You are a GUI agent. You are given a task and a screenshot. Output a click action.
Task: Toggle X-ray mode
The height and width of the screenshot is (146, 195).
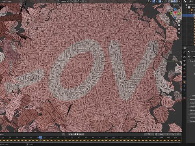point(166,1)
